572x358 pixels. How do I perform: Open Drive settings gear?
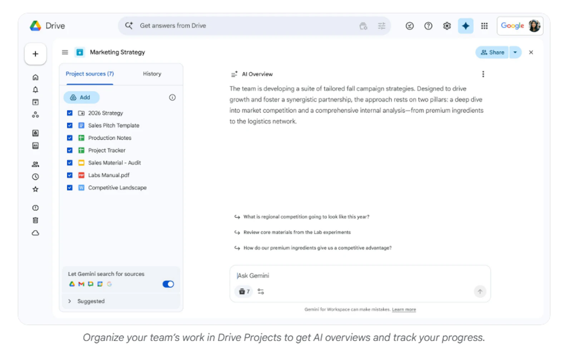[447, 25]
